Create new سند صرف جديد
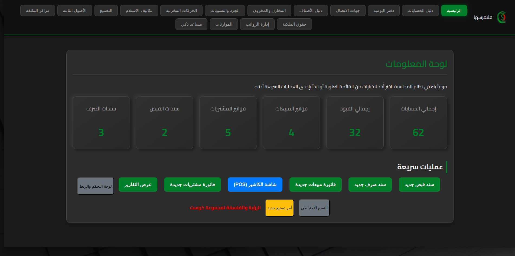 [x=370, y=185]
